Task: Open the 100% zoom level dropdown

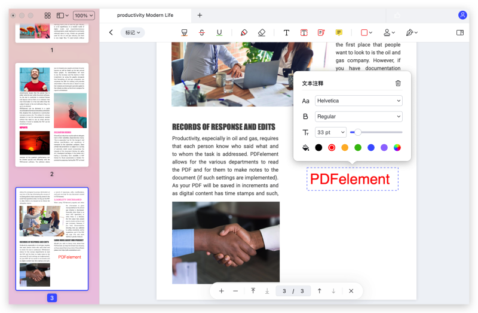Action: (x=84, y=15)
